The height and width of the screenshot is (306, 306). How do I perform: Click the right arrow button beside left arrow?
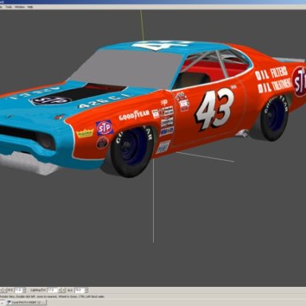click(x=5, y=290)
